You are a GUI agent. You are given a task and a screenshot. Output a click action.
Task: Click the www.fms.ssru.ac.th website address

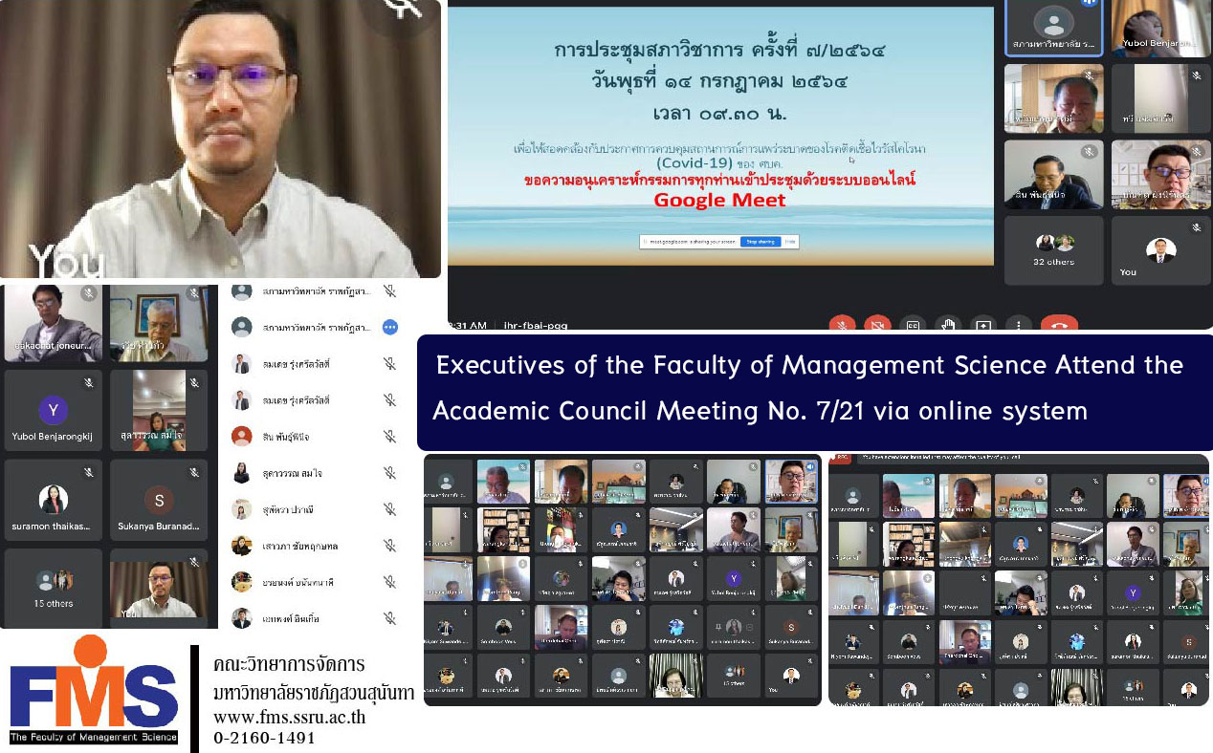coord(289,717)
